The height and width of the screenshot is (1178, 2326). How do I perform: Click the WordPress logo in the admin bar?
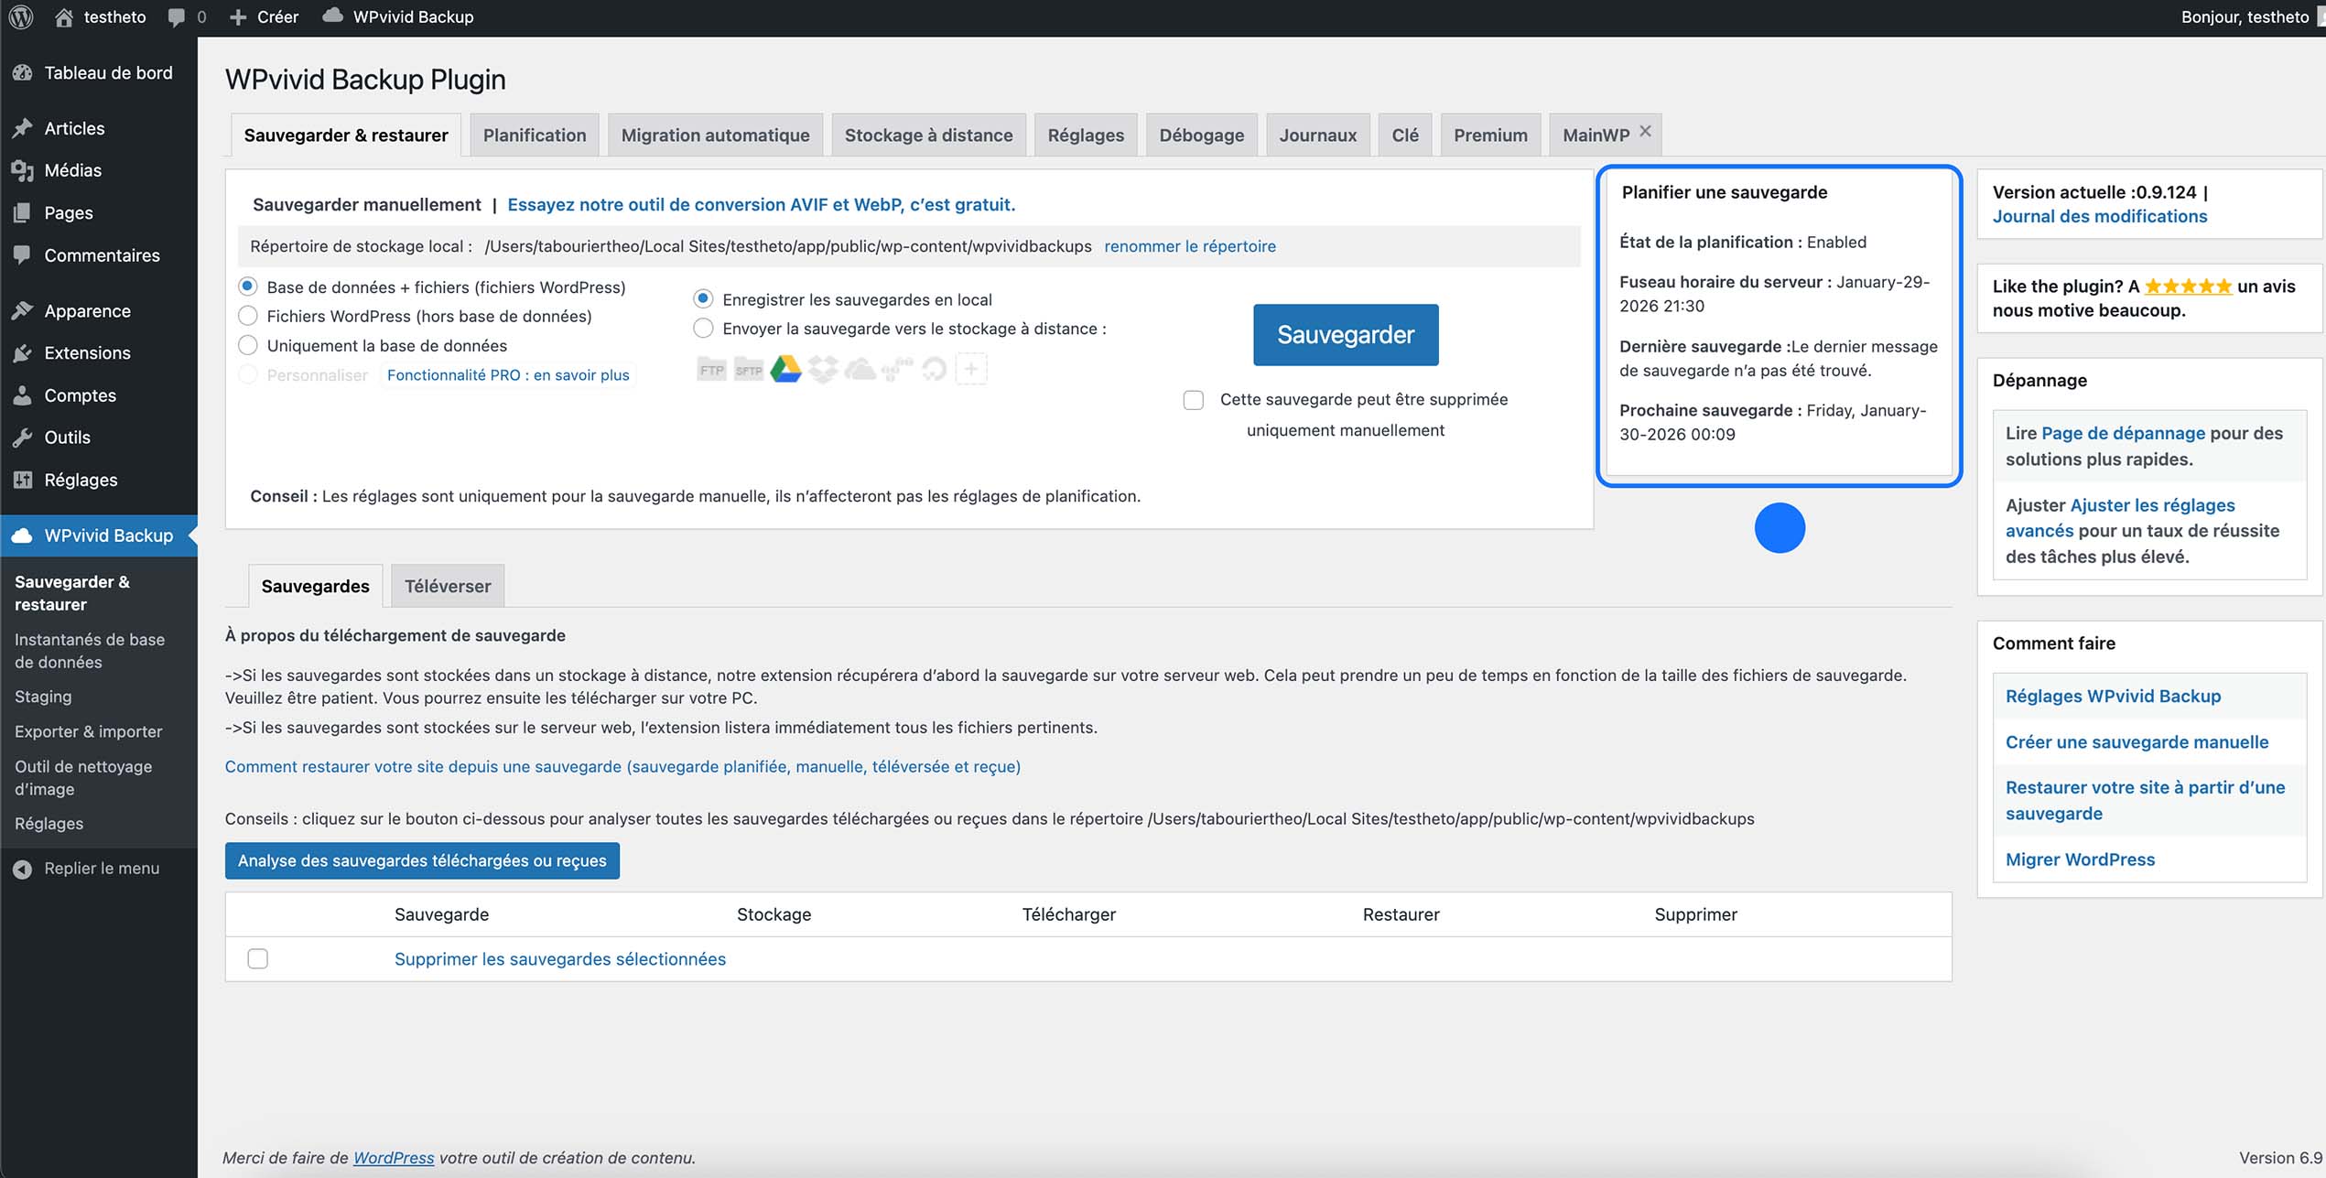tap(20, 16)
